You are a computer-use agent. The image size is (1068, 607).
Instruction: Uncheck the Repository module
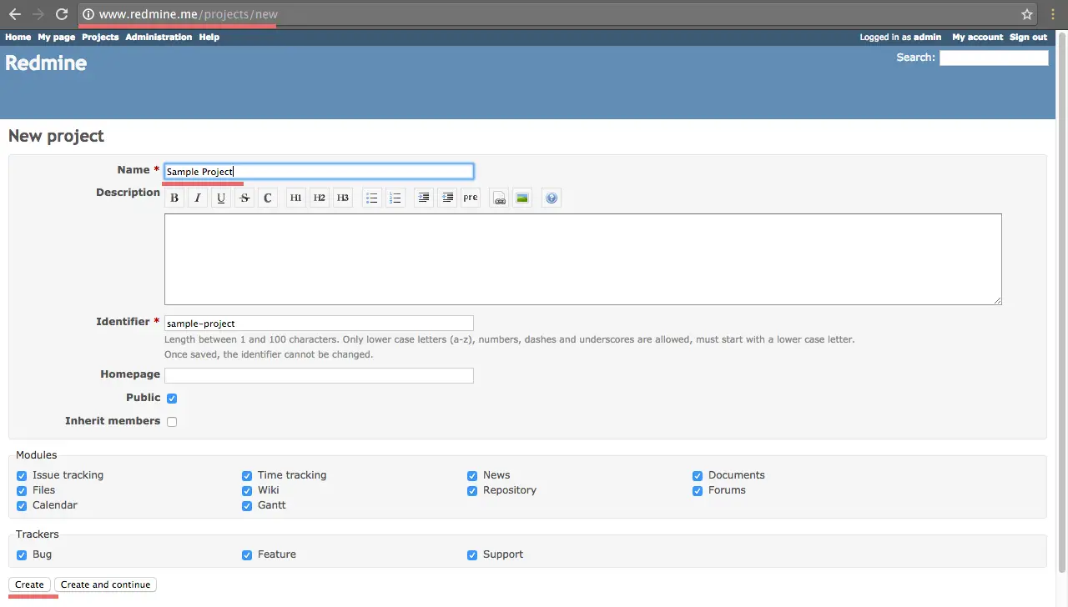[472, 491]
